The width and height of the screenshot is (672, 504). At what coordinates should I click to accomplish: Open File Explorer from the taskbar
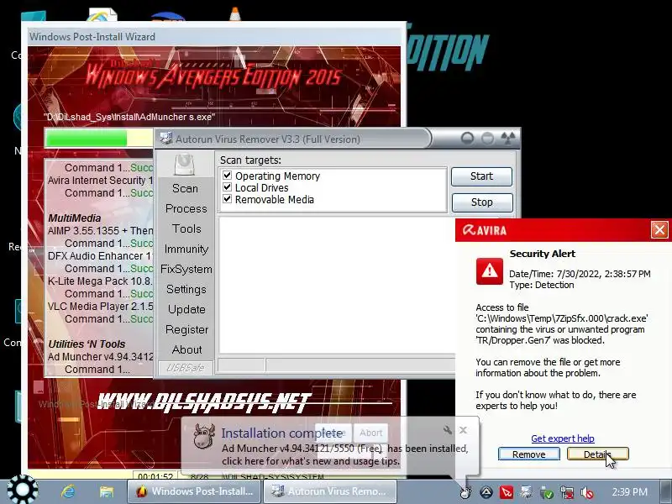tap(106, 491)
